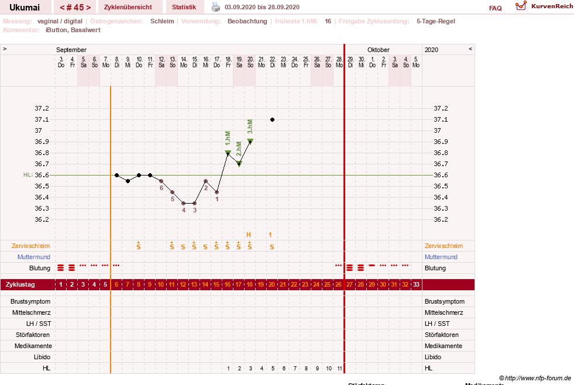Screen dimensions: 574x385
Task: Open the FAQ link
Action: pos(495,8)
